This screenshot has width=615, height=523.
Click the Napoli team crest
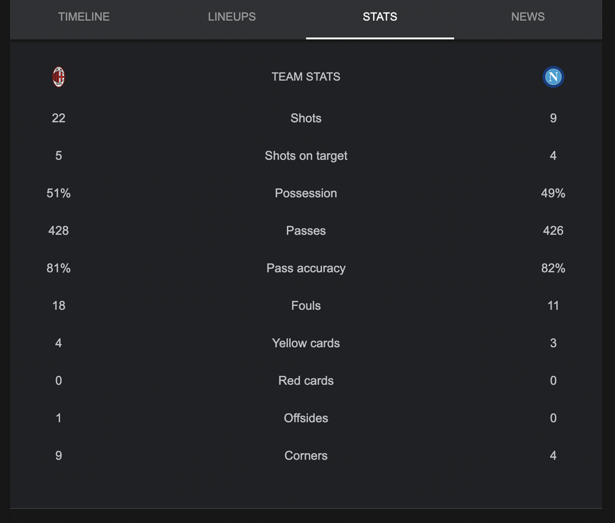553,77
